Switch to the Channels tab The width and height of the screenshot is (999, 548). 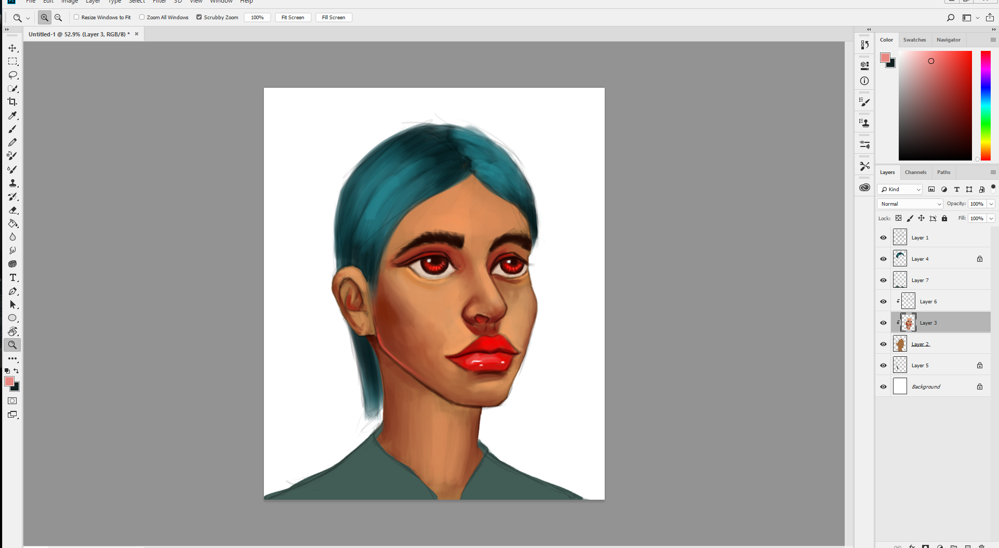click(915, 172)
